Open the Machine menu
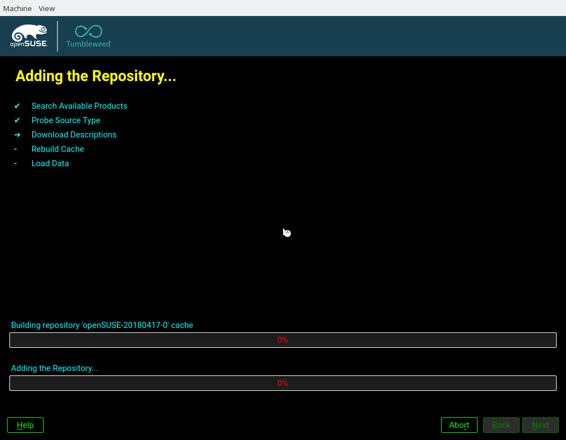This screenshot has width=566, height=440. pyautogui.click(x=17, y=8)
